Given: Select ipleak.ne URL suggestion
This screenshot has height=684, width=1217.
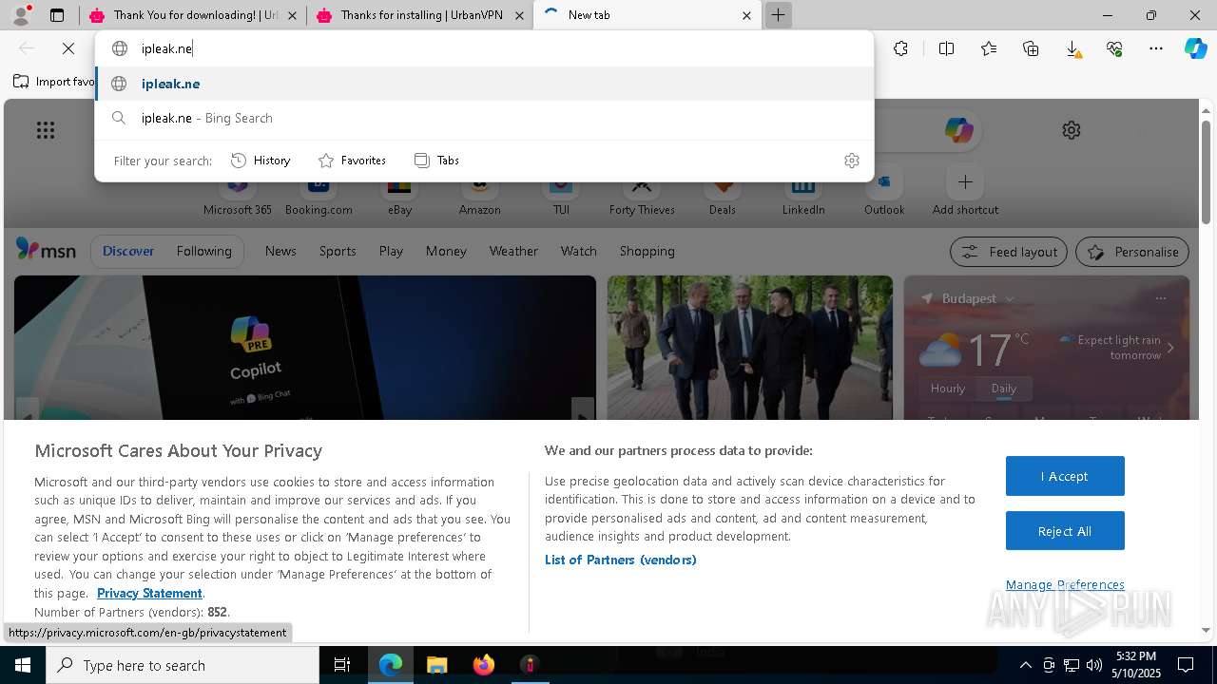Looking at the screenshot, I should 484,84.
